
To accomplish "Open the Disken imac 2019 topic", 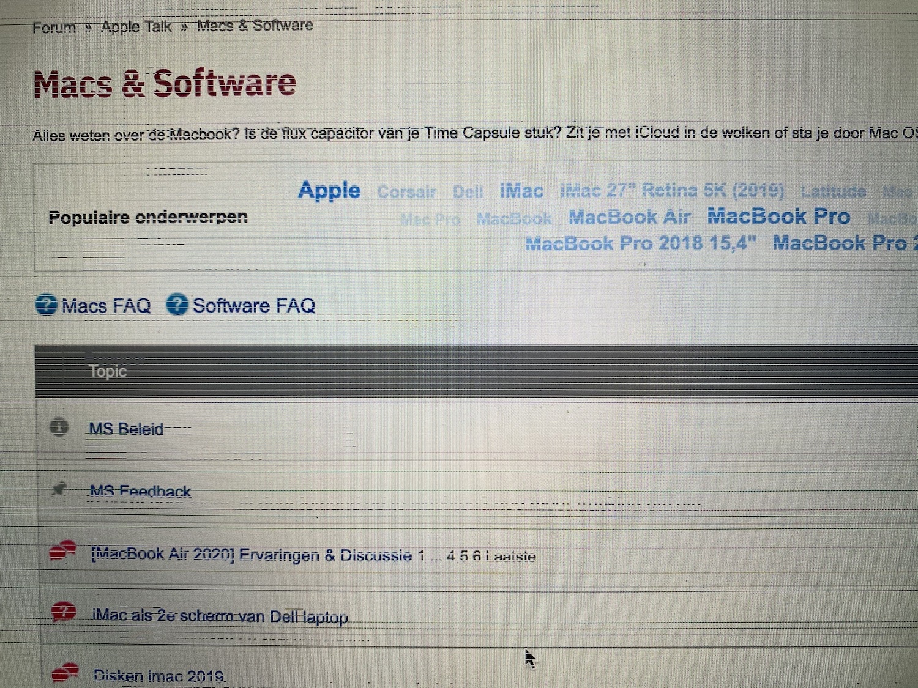I will [159, 676].
